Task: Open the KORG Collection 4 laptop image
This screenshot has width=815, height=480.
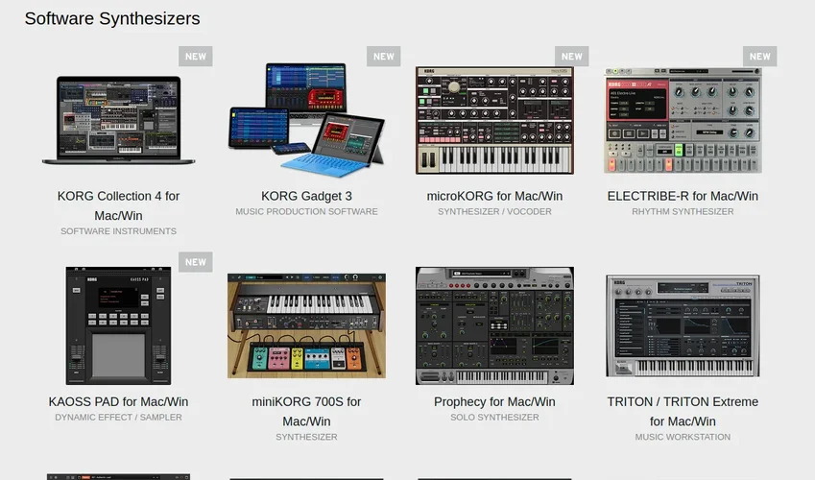Action: point(118,120)
